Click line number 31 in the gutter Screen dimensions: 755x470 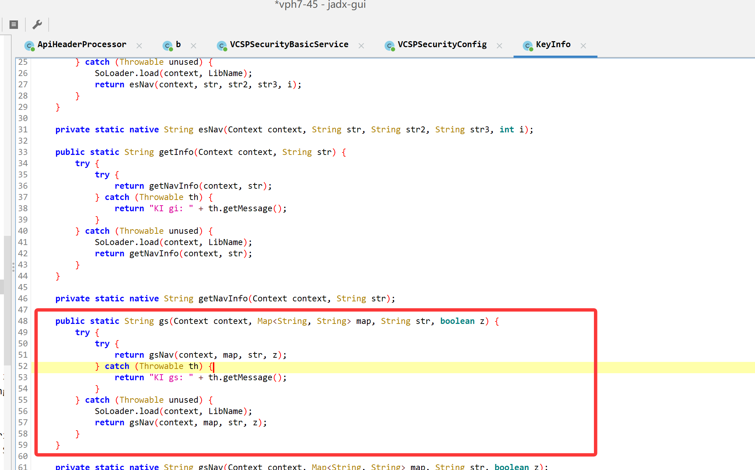click(x=23, y=130)
